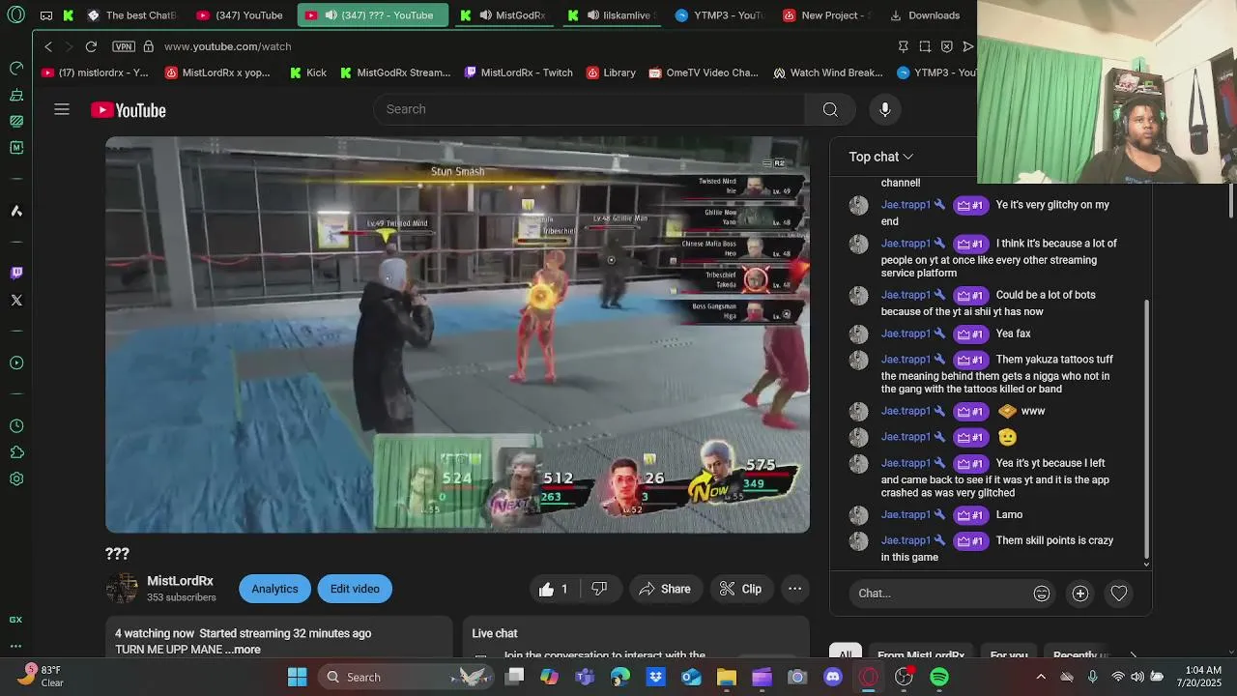Open MistLordRx channel name link
Screen dimensions: 1237x696
click(x=180, y=581)
